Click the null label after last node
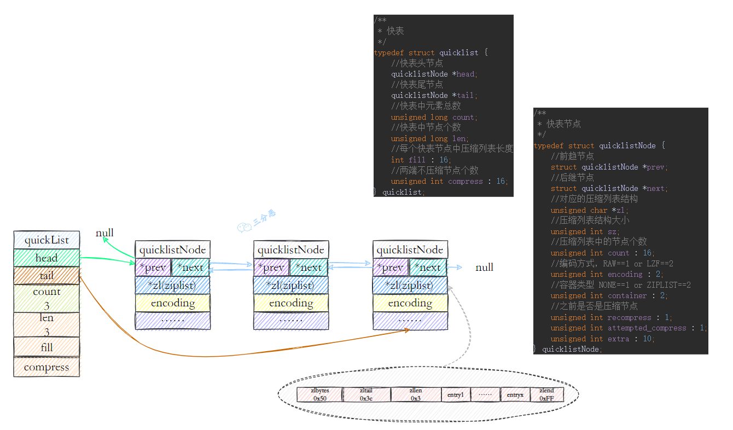 [x=484, y=268]
